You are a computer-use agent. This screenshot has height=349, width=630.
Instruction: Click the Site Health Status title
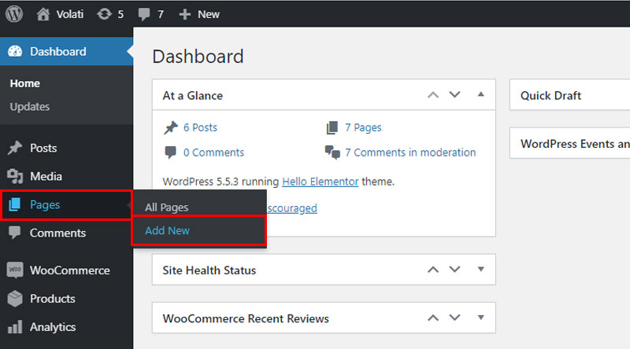point(209,270)
